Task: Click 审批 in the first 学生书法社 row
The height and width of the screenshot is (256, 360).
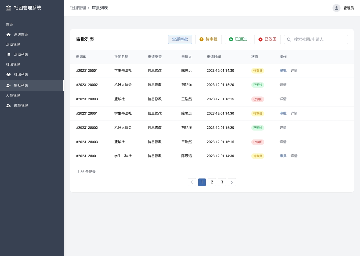Action: [x=283, y=70]
